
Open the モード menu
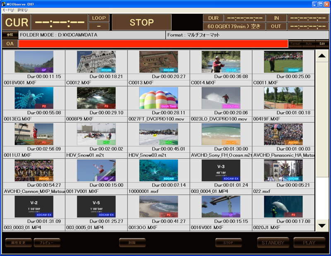pyautogui.click(x=8, y=10)
